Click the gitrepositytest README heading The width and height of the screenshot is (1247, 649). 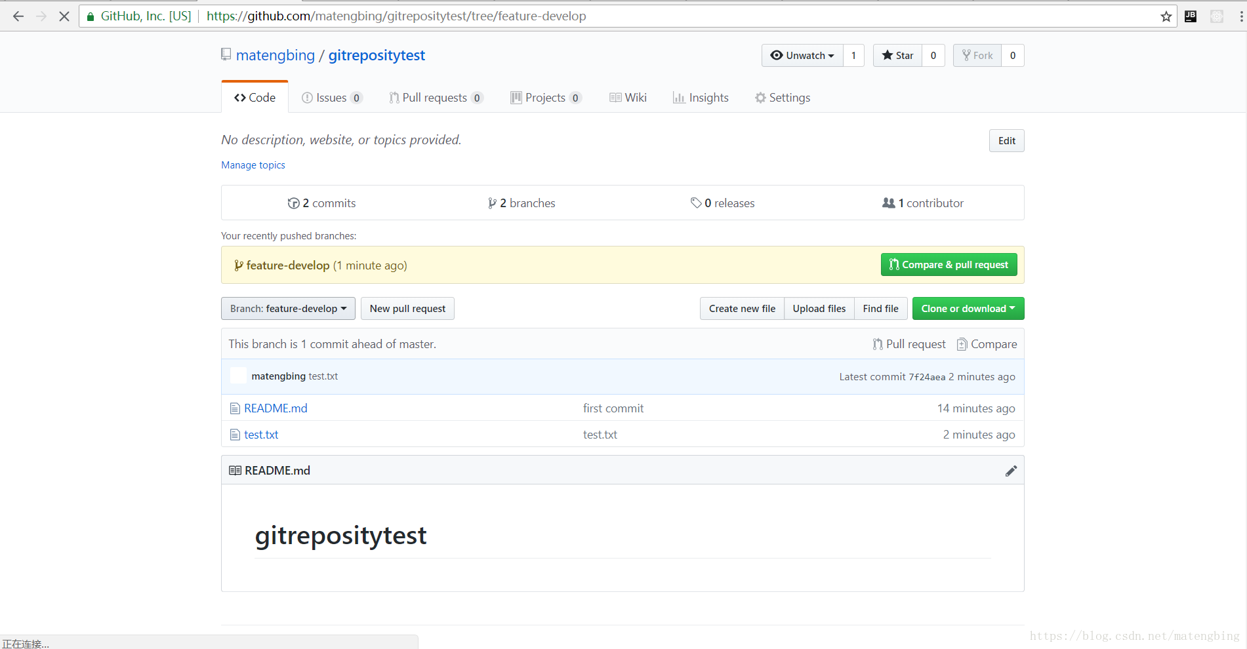point(341,536)
